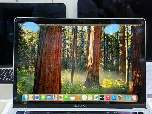152x114 pixels.
Task: Open the Photos app
Action: tap(61, 98)
